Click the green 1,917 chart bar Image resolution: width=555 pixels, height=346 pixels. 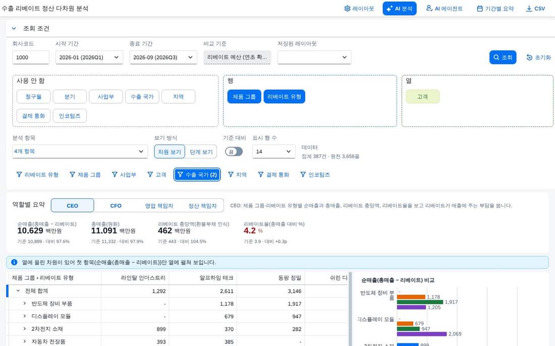tap(420, 302)
